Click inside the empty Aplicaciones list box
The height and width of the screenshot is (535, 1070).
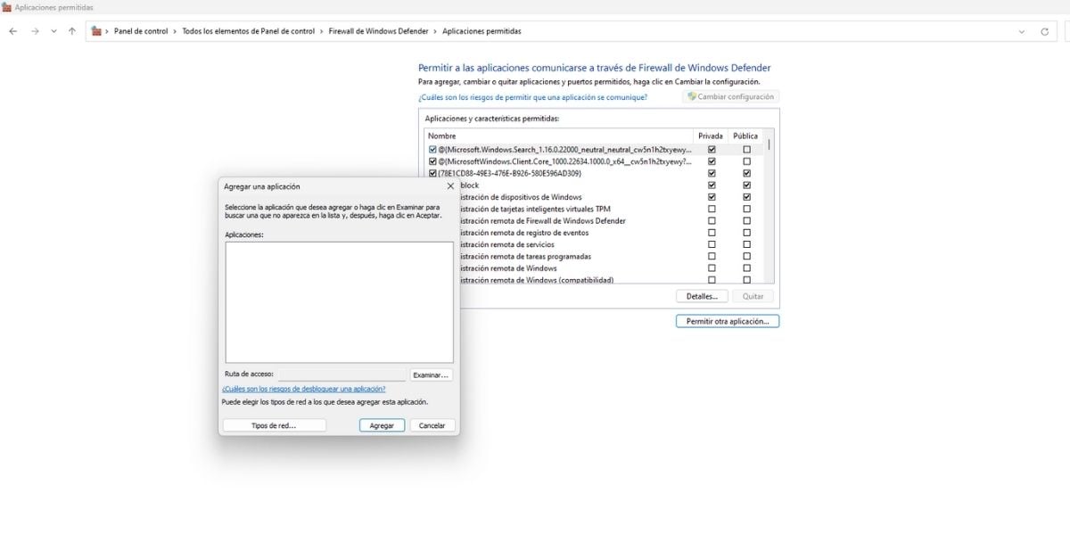coord(339,302)
